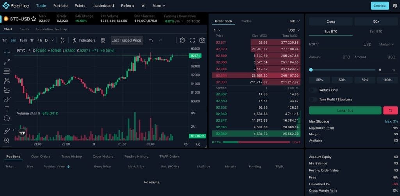Open the Open Orders tab
The image size is (400, 196).
pyautogui.click(x=41, y=157)
